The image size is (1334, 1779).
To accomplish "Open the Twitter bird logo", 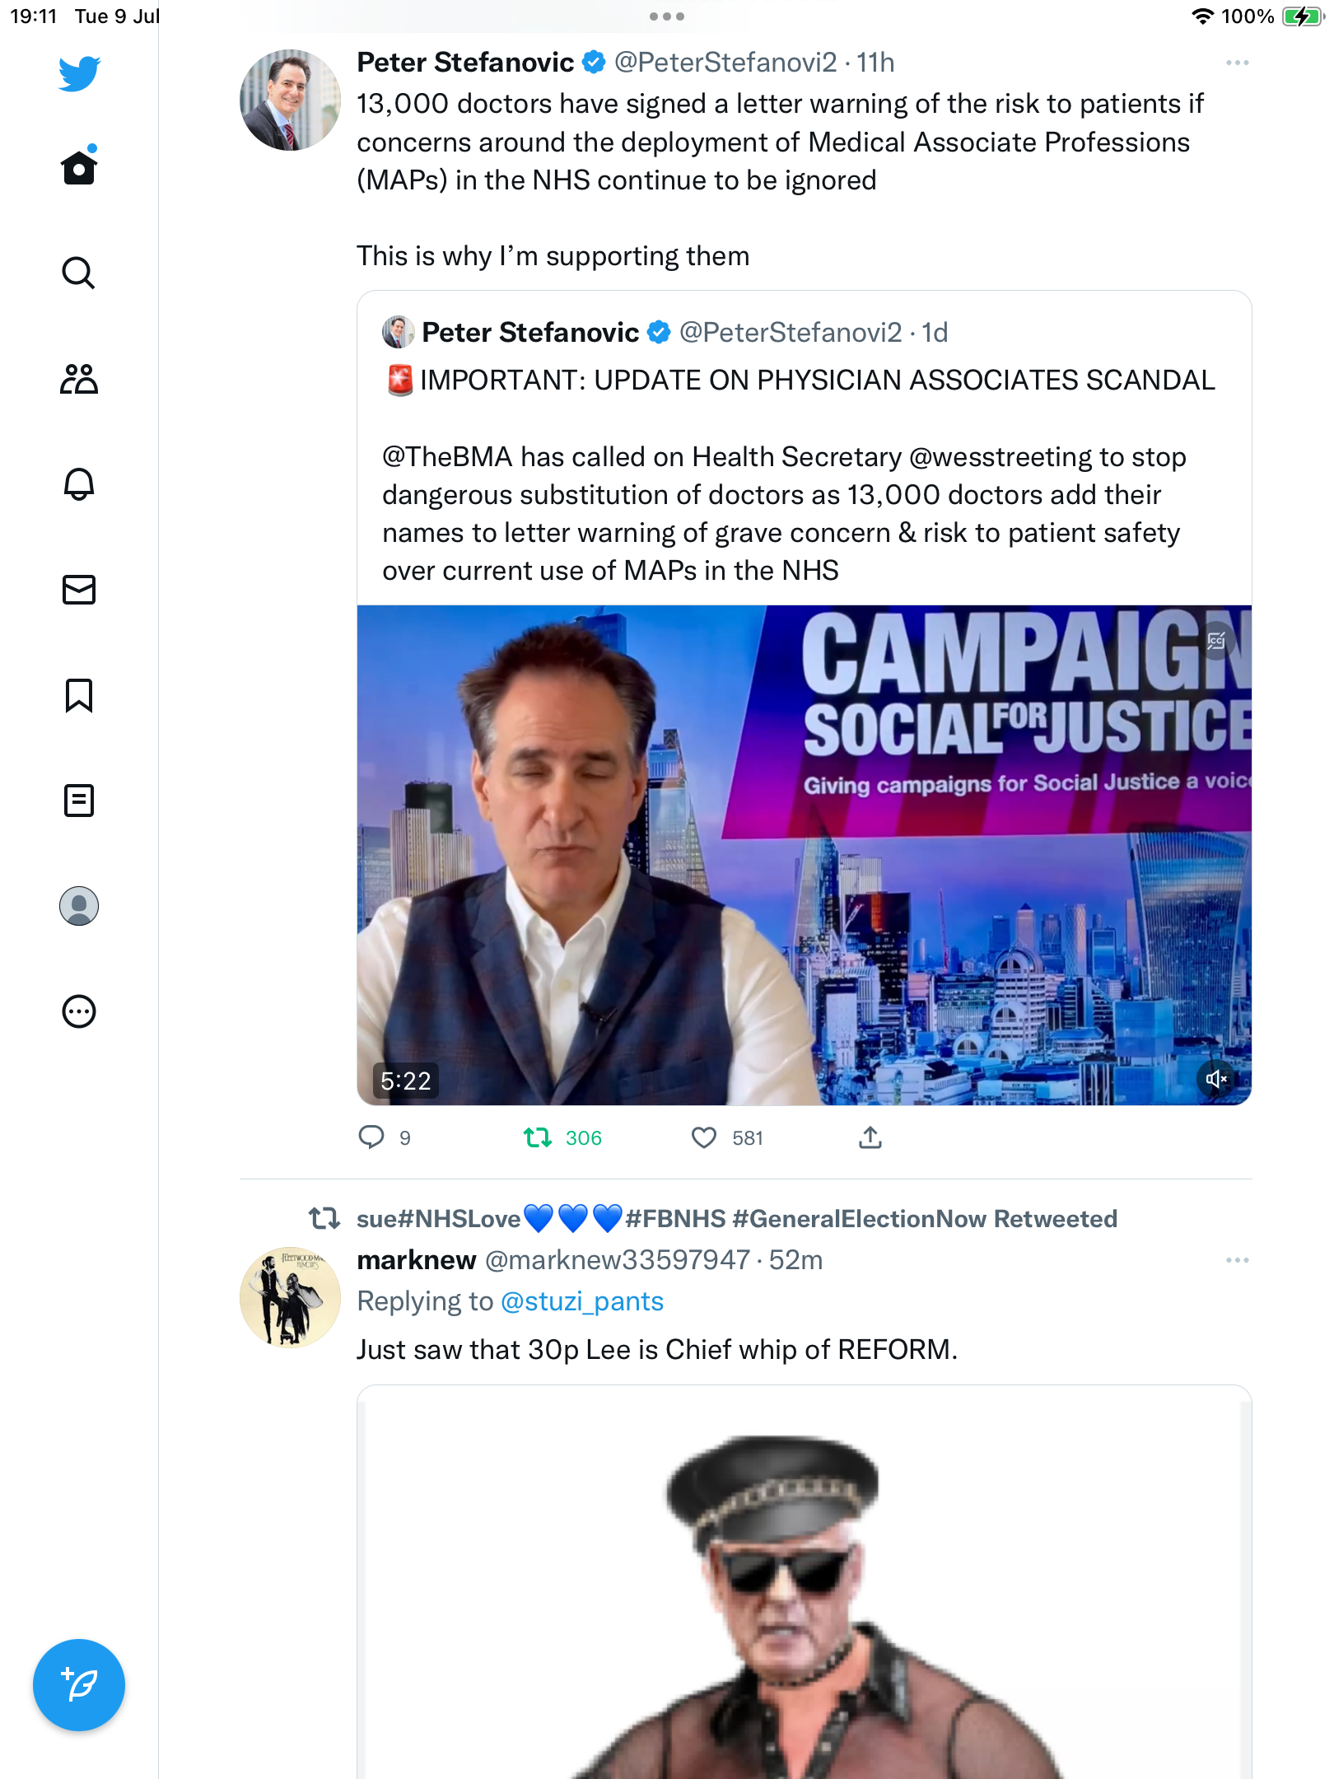I will pos(79,73).
